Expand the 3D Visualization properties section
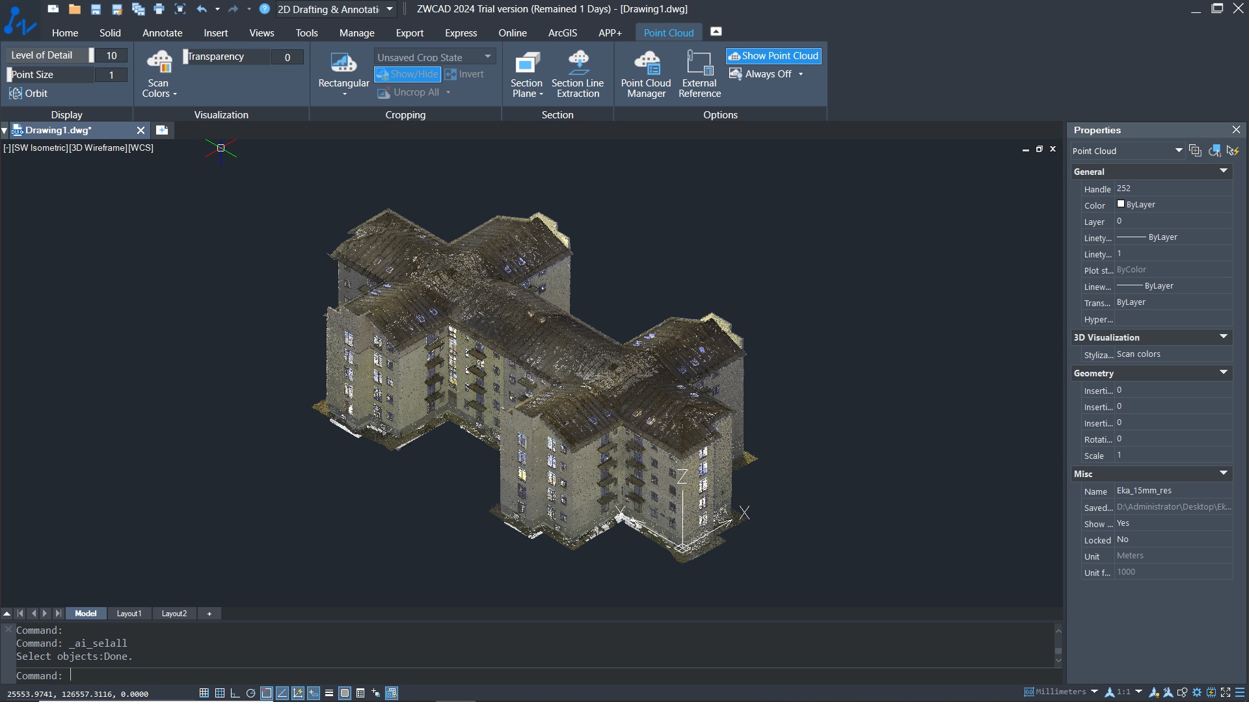Image resolution: width=1249 pixels, height=702 pixels. tap(1224, 336)
